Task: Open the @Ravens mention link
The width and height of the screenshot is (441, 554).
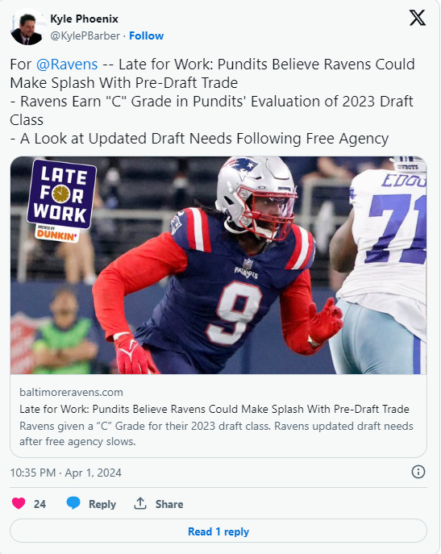Action: point(67,65)
